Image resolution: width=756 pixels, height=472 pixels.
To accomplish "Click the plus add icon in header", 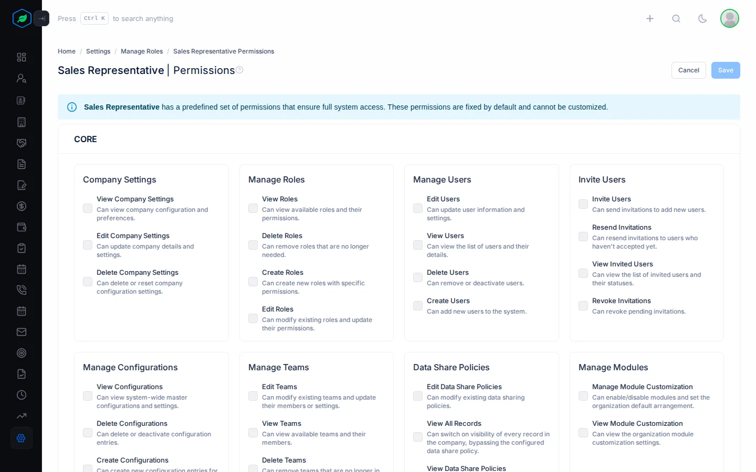I will pos(650,18).
